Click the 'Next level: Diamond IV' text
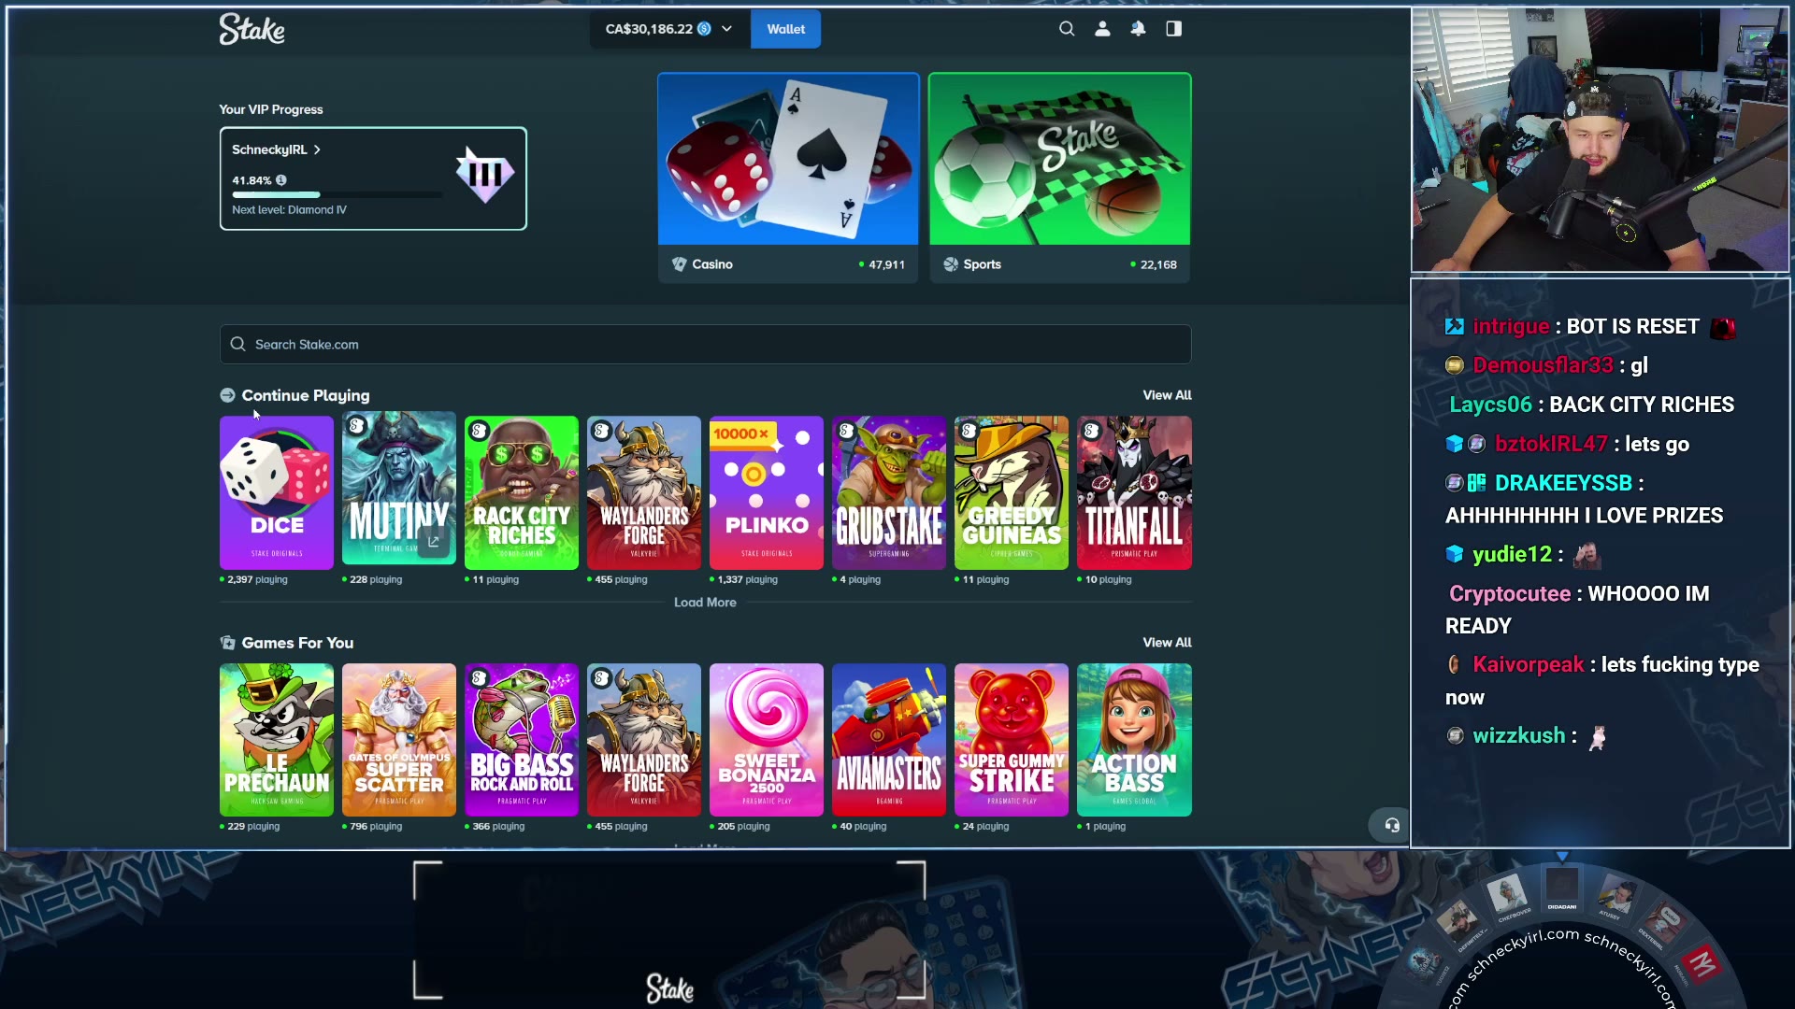Screen dimensions: 1795x1009 tap(289, 210)
